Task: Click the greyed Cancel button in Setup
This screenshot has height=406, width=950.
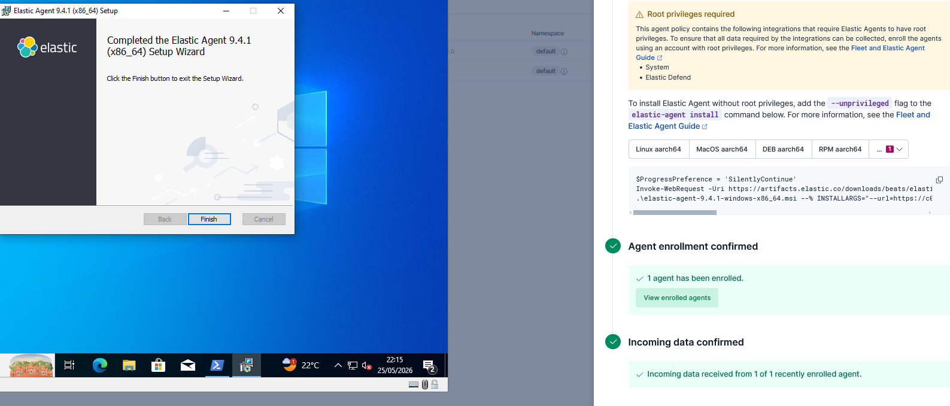Action: pos(263,219)
